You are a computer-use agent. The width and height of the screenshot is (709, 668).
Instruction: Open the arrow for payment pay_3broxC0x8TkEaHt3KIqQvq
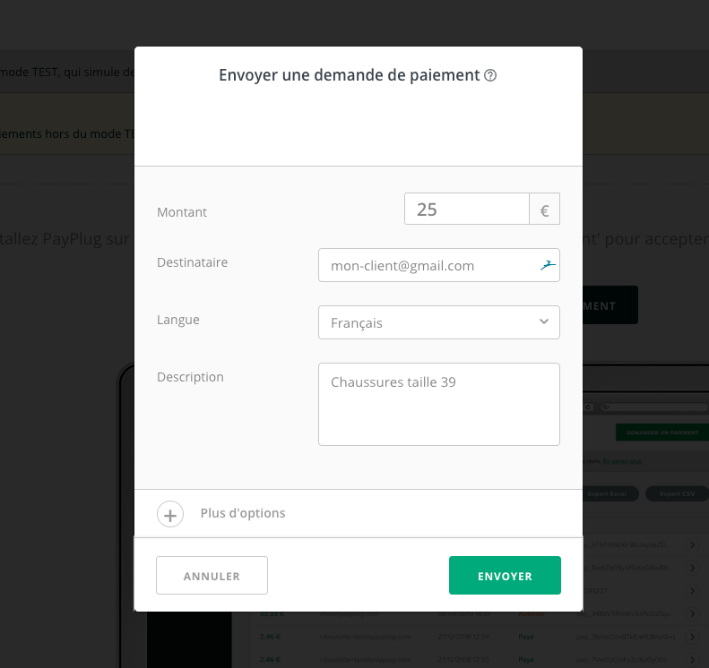[693, 637]
